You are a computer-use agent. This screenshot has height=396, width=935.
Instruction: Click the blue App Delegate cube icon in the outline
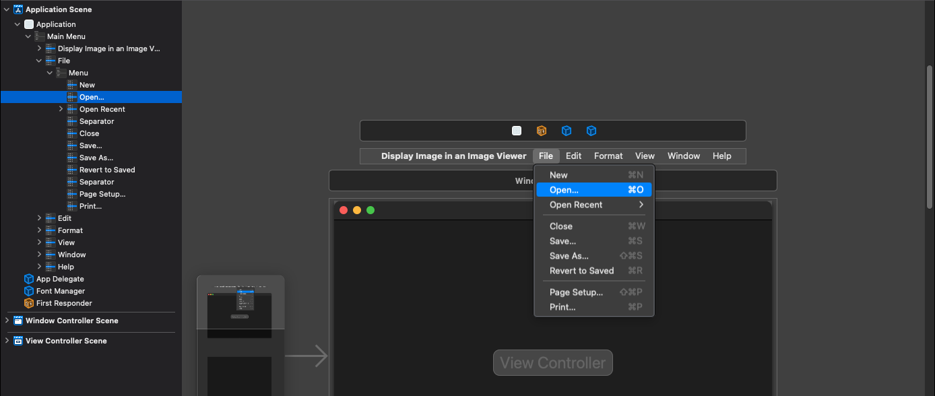pyautogui.click(x=29, y=279)
